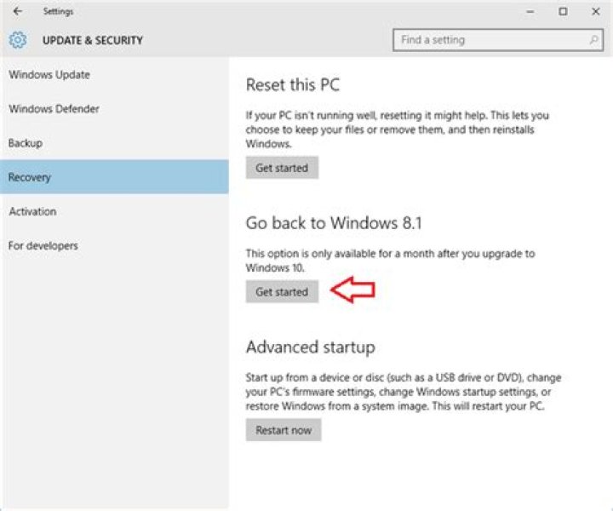The width and height of the screenshot is (613, 511).
Task: Click the 'only available for a month' description
Action: [390, 261]
